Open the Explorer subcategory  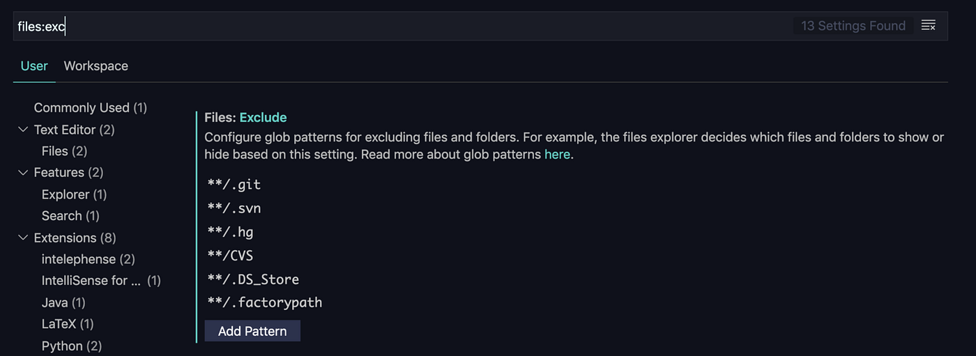pos(74,194)
